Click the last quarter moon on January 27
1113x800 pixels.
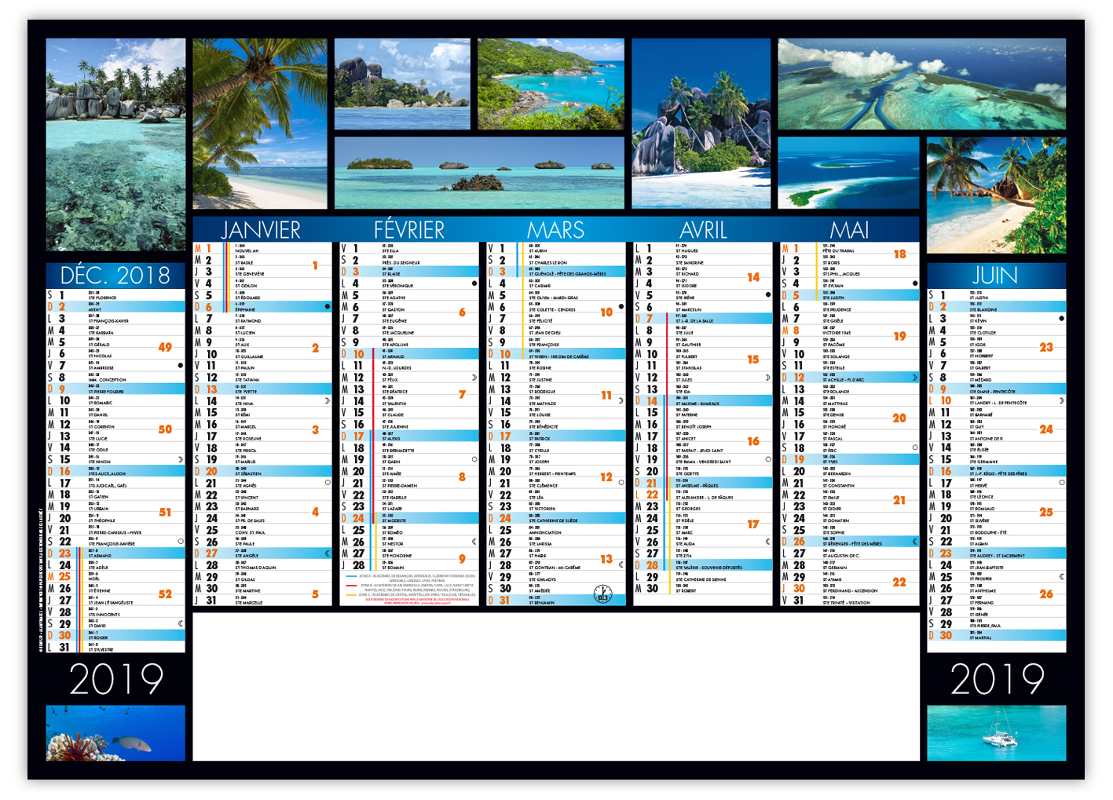328,553
